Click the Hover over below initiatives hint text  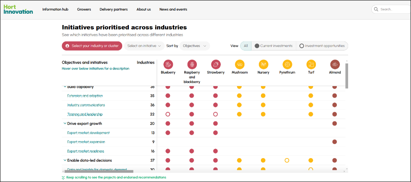tap(95, 69)
